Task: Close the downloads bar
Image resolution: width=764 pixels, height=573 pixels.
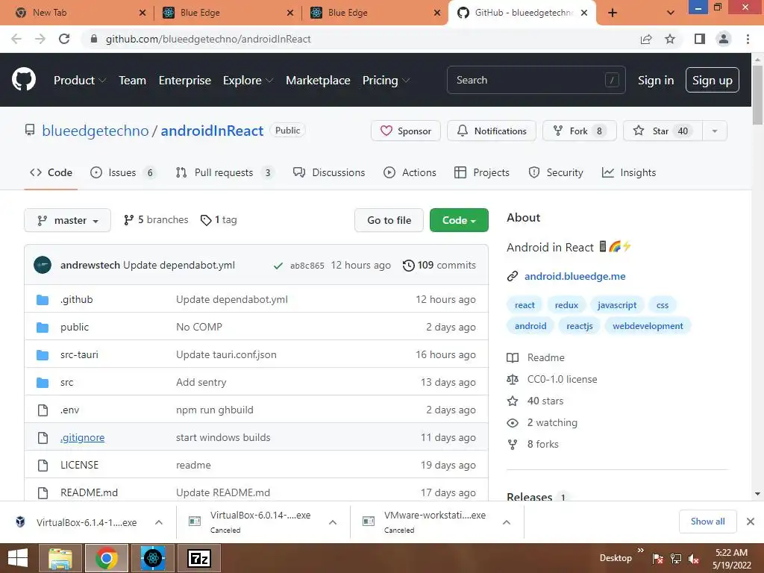Action: [x=751, y=522]
